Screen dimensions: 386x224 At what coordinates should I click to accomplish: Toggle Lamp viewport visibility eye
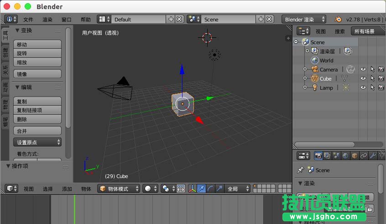click(x=363, y=87)
